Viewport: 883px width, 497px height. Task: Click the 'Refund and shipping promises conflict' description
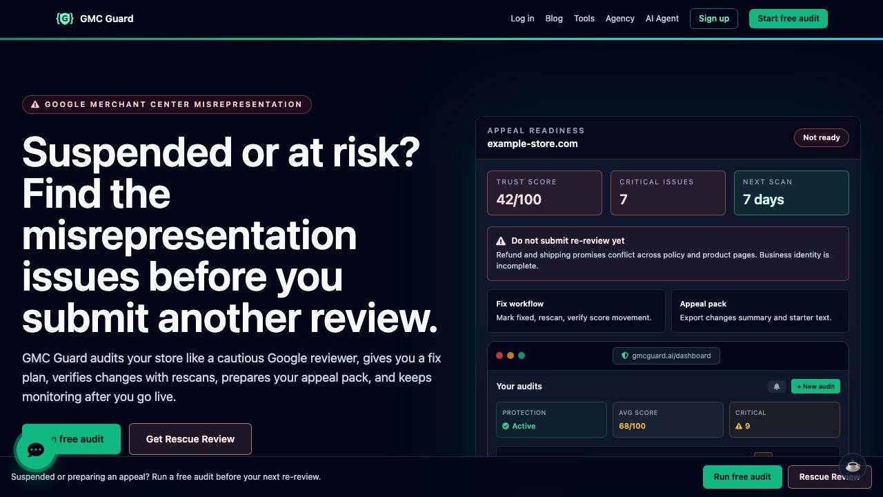[x=663, y=260]
